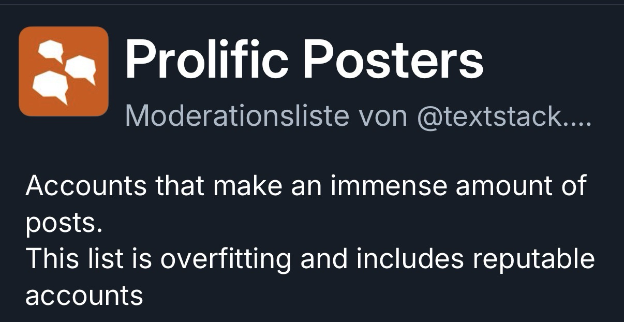Viewport: 624px width, 322px height.
Task: Click the final lowercase word "accounts"
Action: coord(84,296)
